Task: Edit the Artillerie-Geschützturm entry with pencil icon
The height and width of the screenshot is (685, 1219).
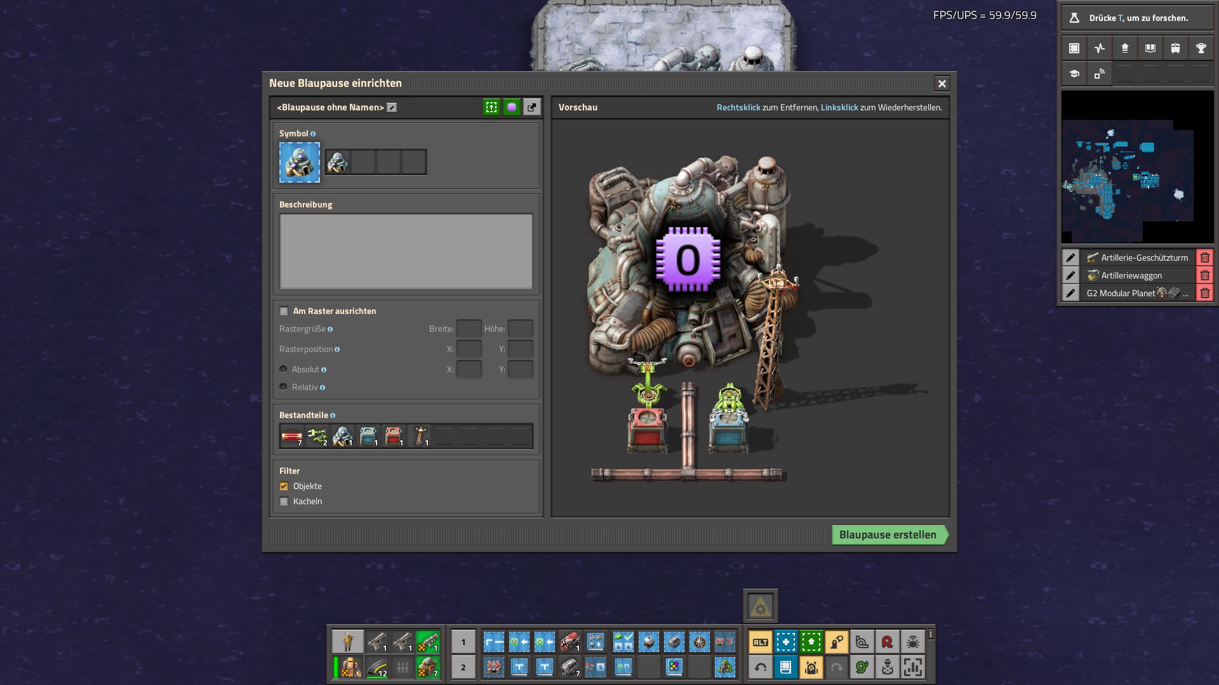Action: pos(1070,258)
